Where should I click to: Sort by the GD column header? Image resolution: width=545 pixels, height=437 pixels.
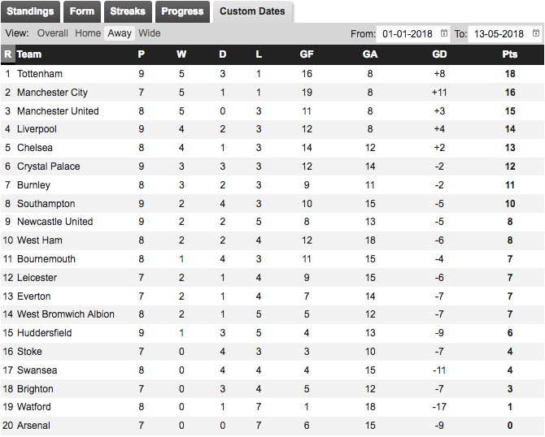439,54
